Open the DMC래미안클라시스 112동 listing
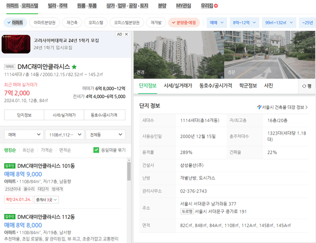 (x=46, y=217)
